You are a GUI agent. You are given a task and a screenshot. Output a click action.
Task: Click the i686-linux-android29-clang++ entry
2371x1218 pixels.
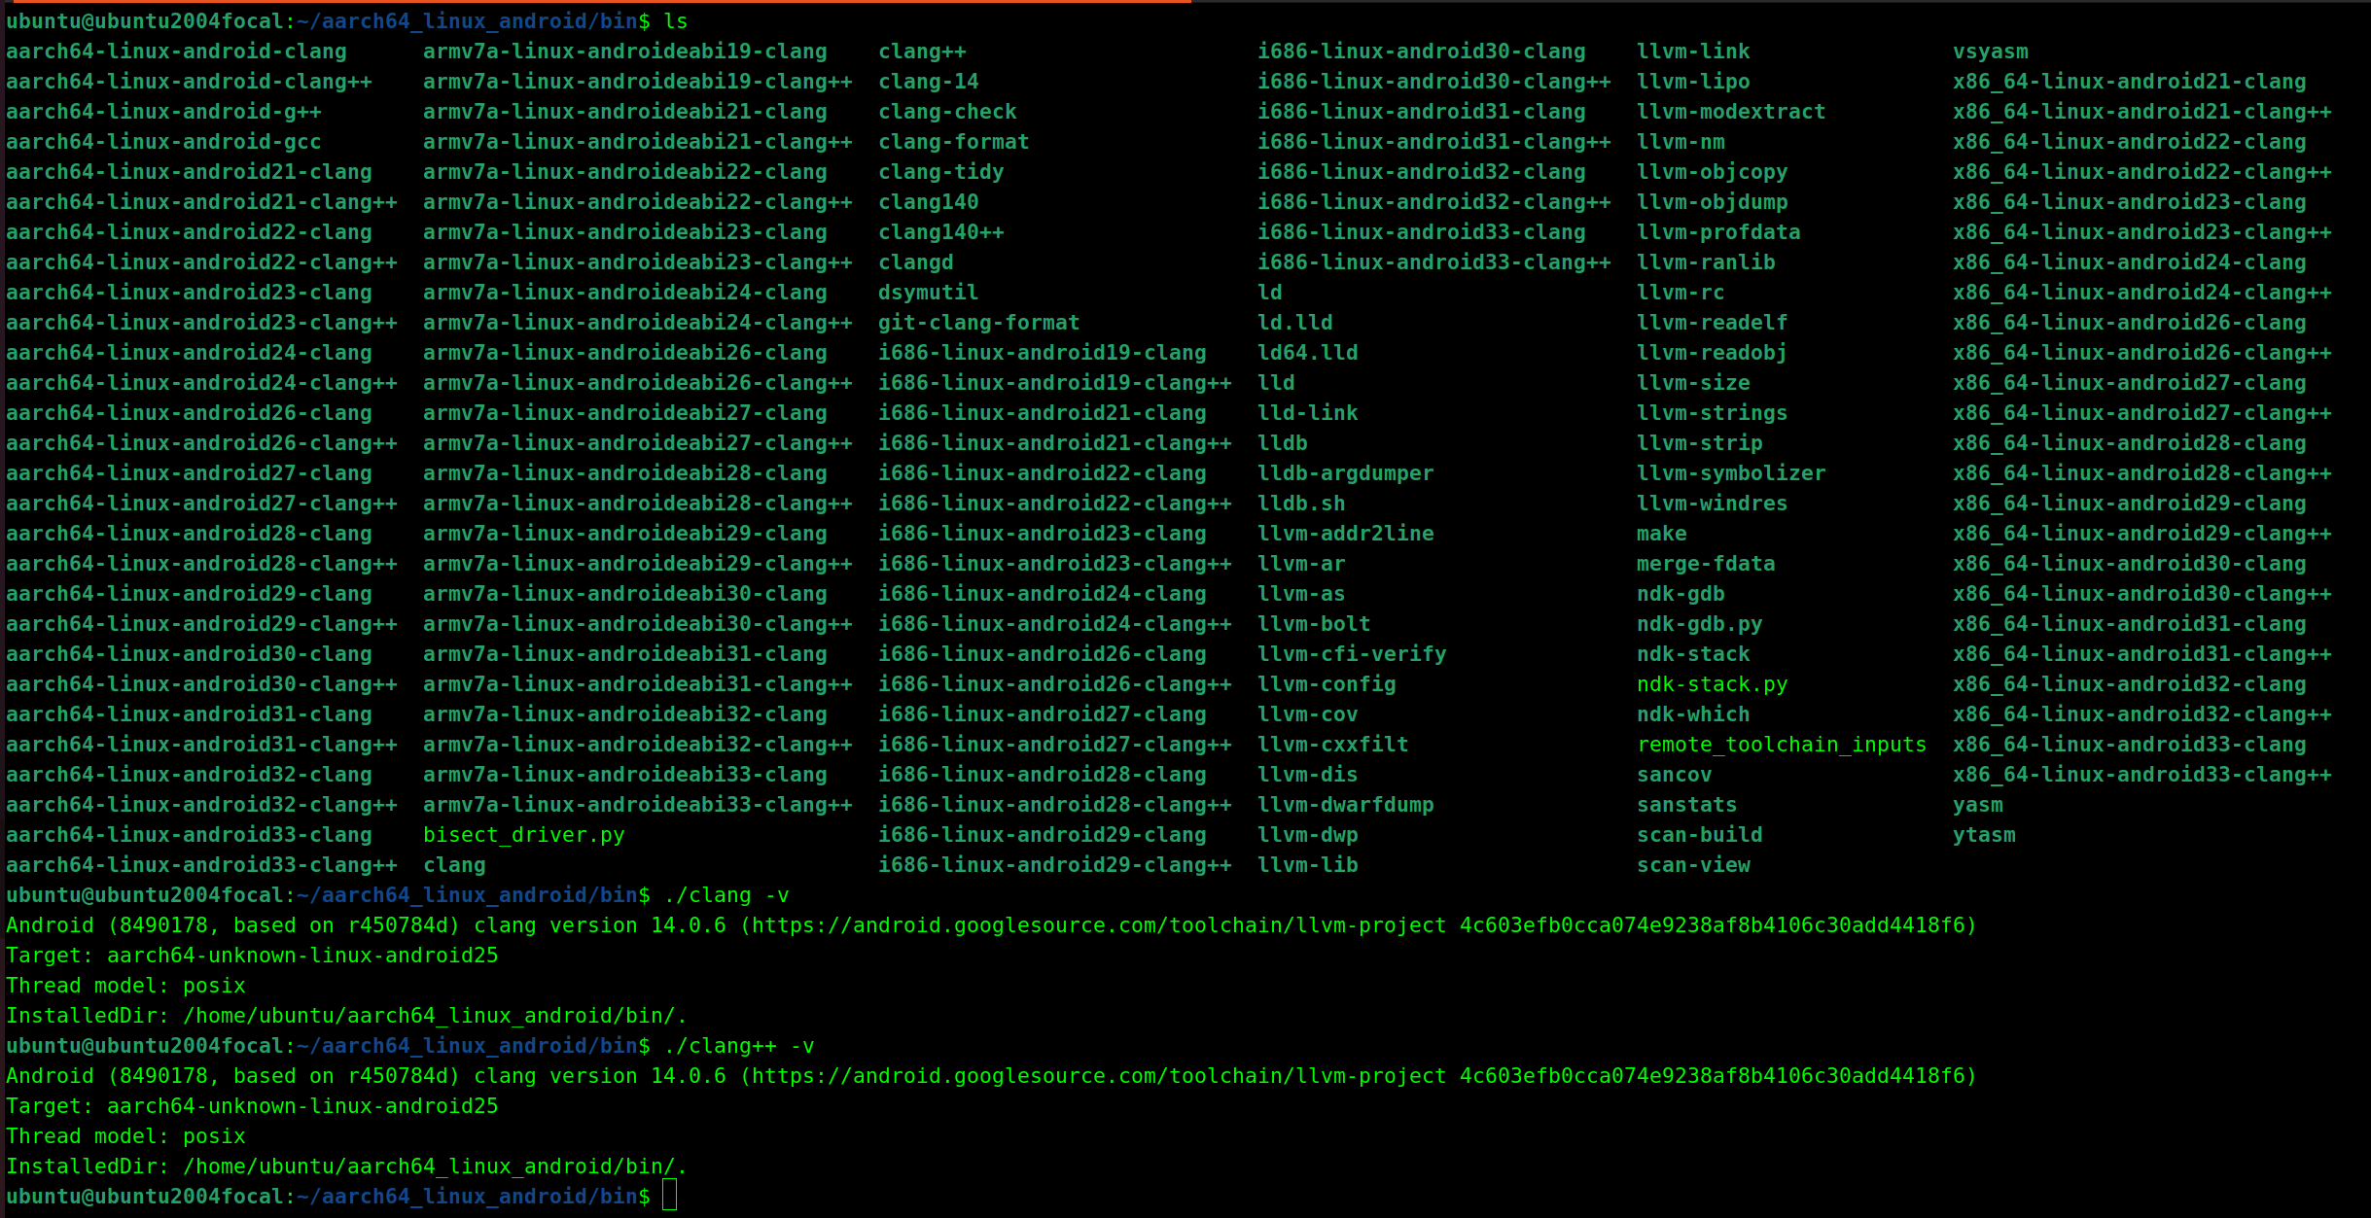tap(1054, 865)
